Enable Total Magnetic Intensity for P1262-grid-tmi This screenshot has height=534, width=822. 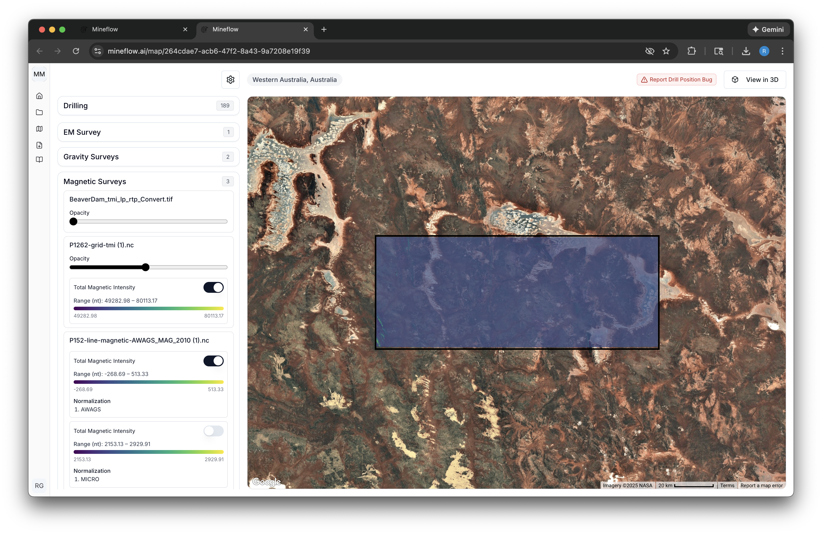[213, 287]
